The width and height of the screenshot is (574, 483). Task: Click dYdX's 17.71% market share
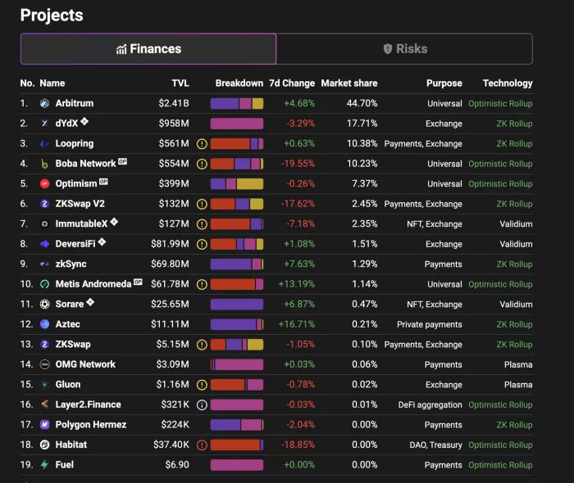coord(362,124)
